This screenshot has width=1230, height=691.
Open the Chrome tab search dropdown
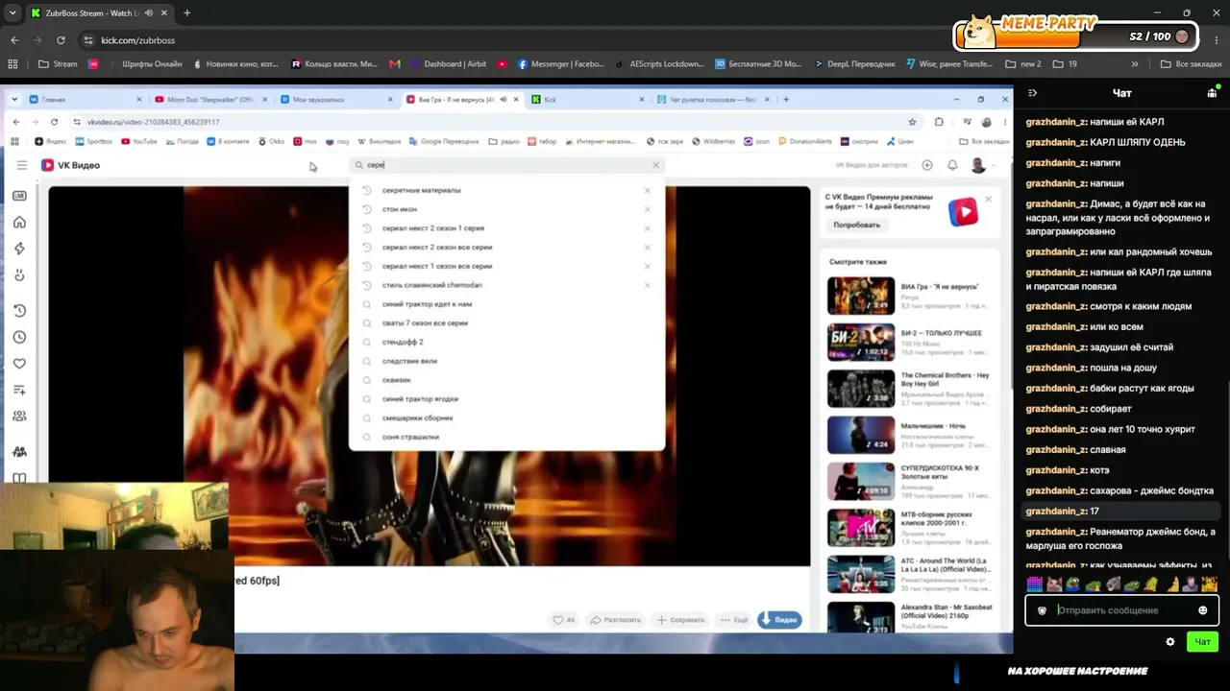click(12, 13)
